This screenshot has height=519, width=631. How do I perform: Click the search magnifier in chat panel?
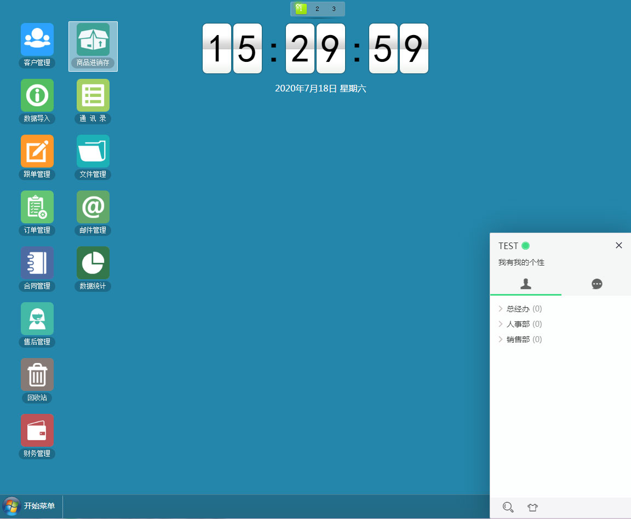[508, 508]
